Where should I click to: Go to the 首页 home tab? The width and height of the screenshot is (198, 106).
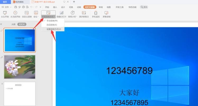click(5, 2)
